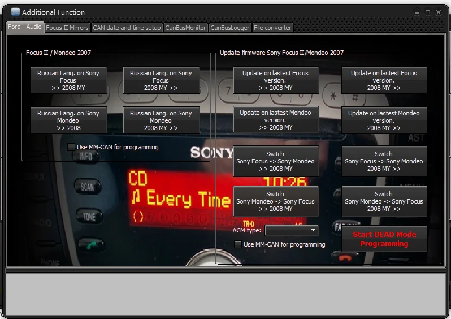Click Update on lastest Mondeo version >> 2008 MY
The image size is (451, 319).
coord(276,120)
